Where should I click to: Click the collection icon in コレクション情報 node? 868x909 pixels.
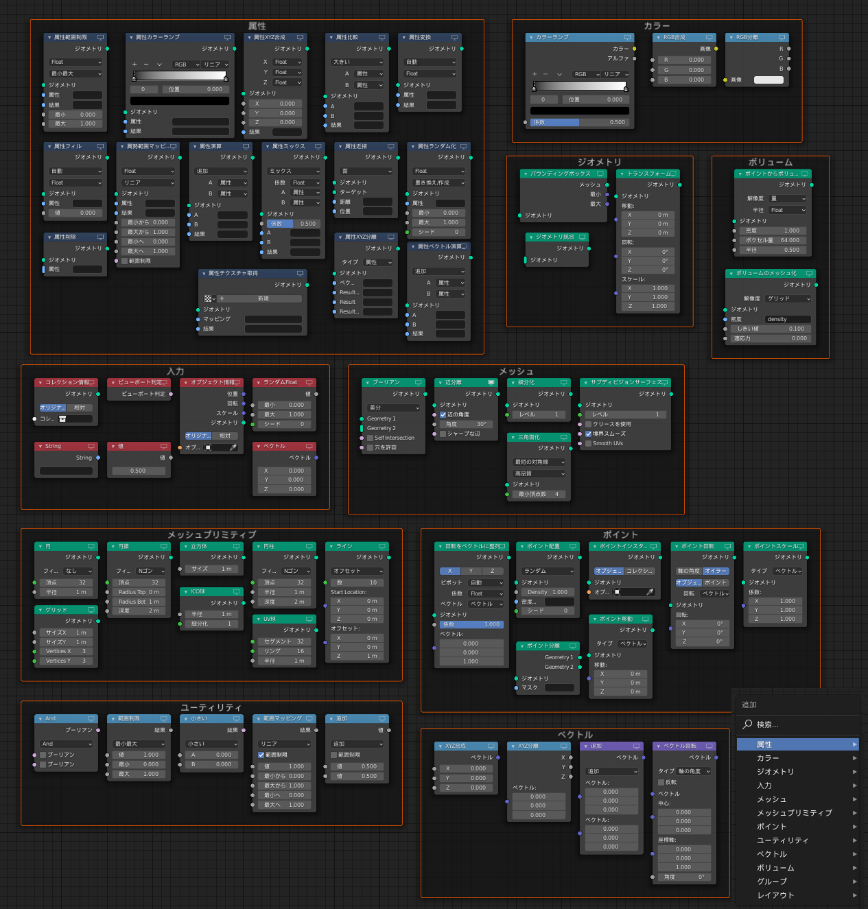click(62, 418)
